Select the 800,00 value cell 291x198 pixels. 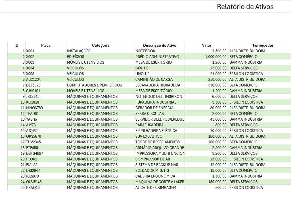[207, 125]
